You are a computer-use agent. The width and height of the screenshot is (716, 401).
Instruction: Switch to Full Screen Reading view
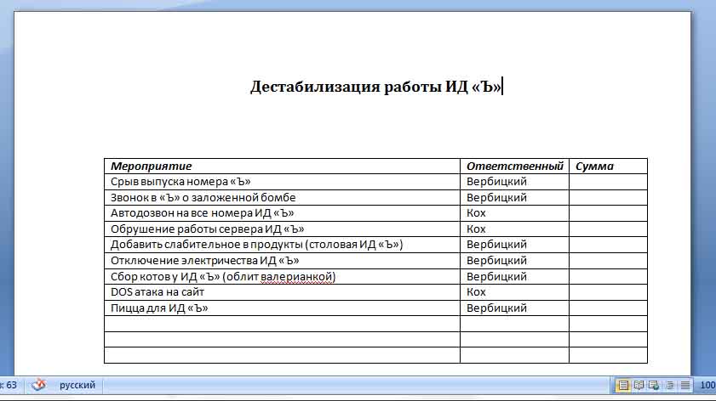coord(639,386)
